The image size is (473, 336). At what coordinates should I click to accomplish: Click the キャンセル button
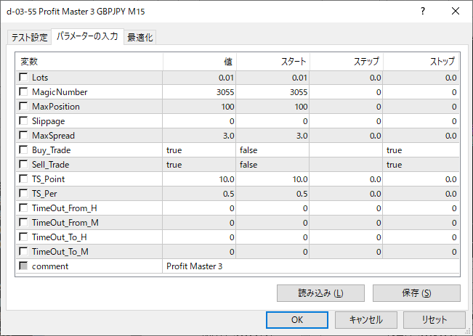366,319
